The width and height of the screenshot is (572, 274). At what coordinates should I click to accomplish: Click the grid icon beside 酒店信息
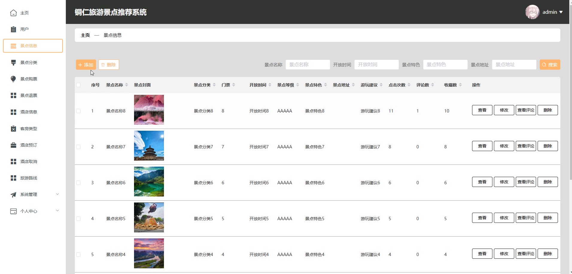[x=13, y=112]
